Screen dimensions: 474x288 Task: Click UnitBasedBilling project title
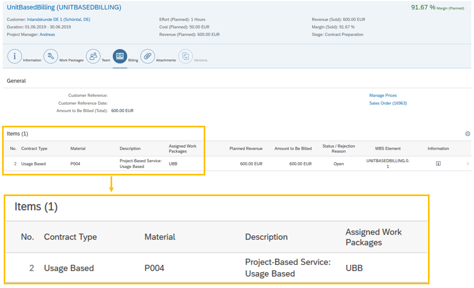(x=64, y=7)
